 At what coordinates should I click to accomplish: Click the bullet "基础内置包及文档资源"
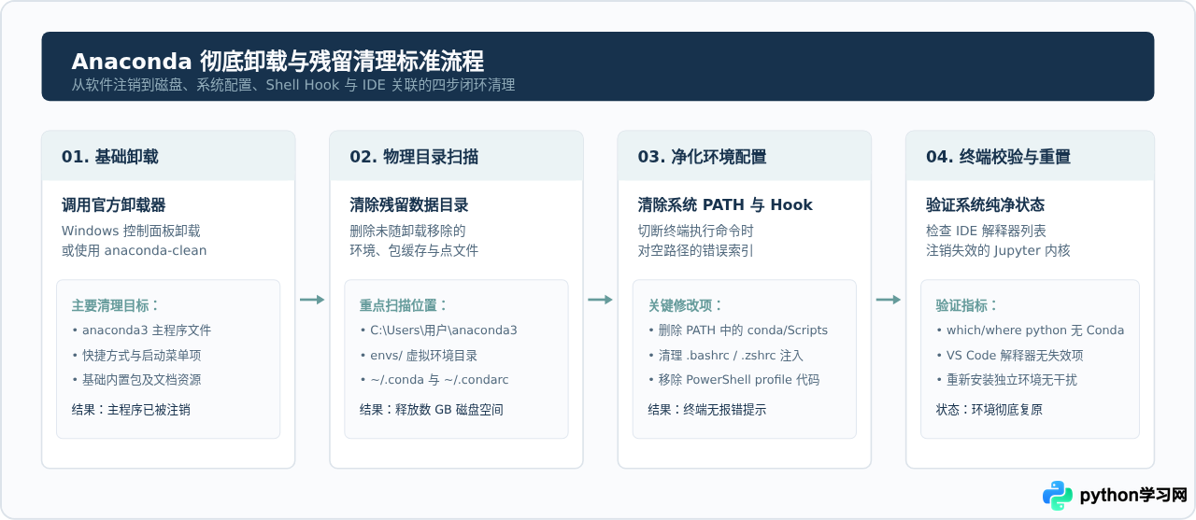[x=136, y=380]
